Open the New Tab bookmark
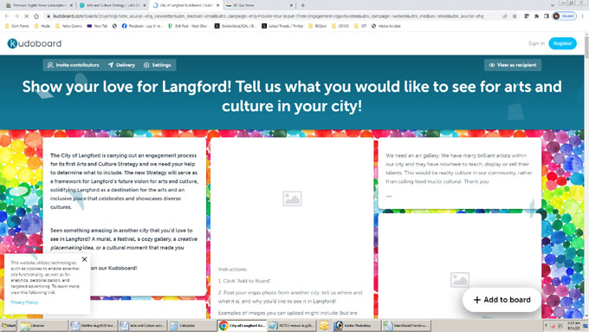 tap(97, 26)
